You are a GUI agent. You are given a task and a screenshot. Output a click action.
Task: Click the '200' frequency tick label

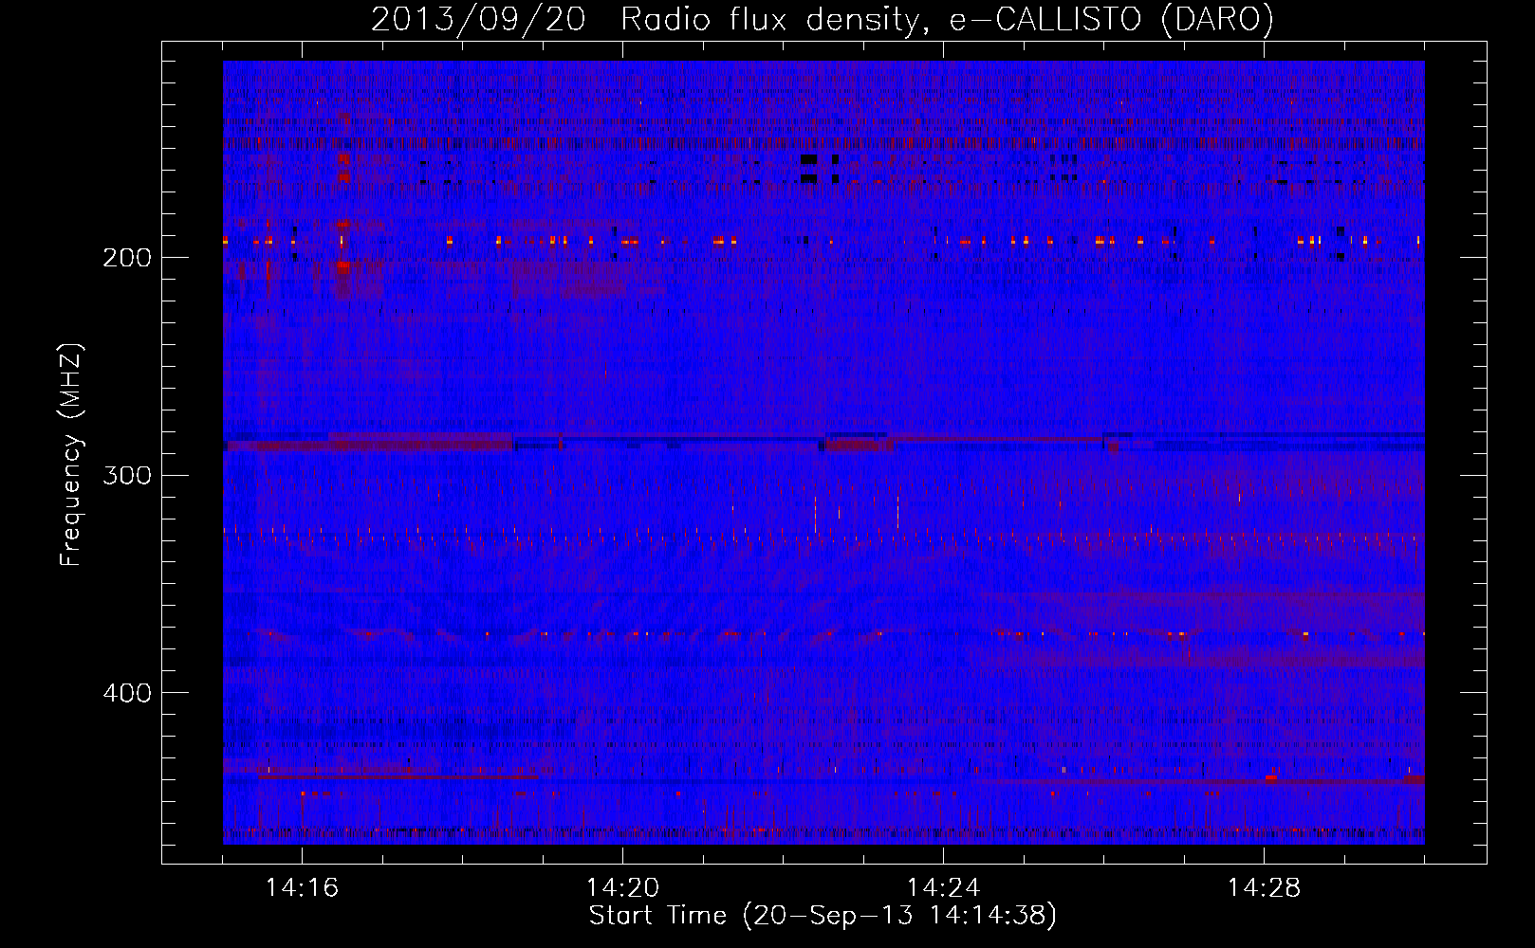[x=127, y=258]
